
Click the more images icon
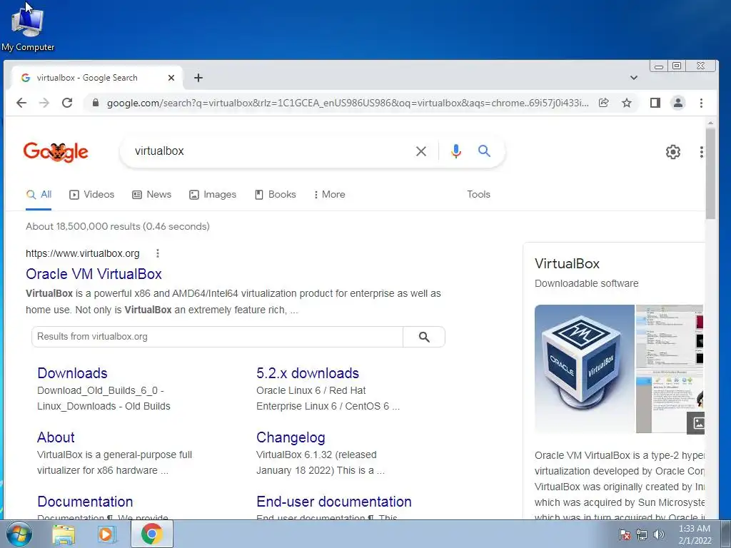tap(695, 422)
